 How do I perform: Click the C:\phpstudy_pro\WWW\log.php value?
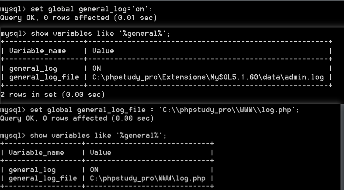[148, 178]
